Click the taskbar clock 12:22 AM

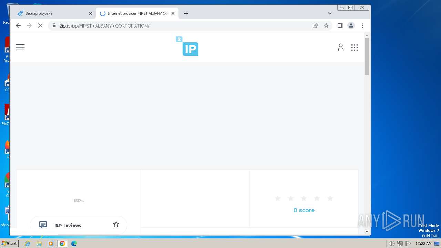[x=423, y=244]
